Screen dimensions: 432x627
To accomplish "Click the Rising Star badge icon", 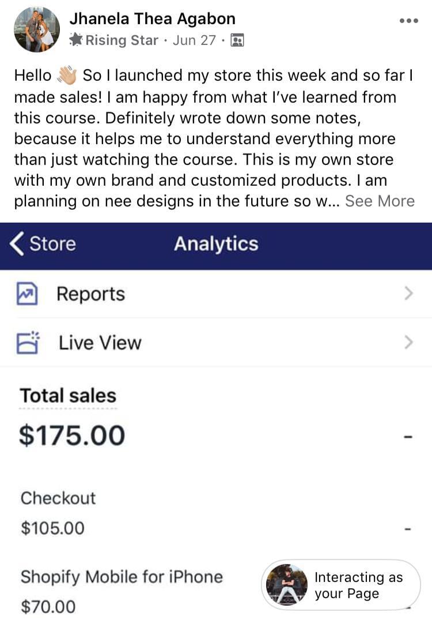I will pyautogui.click(x=76, y=40).
